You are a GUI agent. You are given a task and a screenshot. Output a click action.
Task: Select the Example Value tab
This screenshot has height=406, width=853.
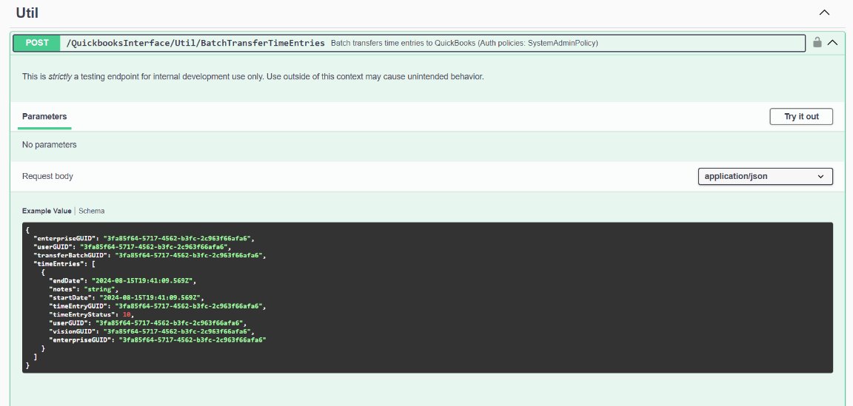click(x=47, y=211)
